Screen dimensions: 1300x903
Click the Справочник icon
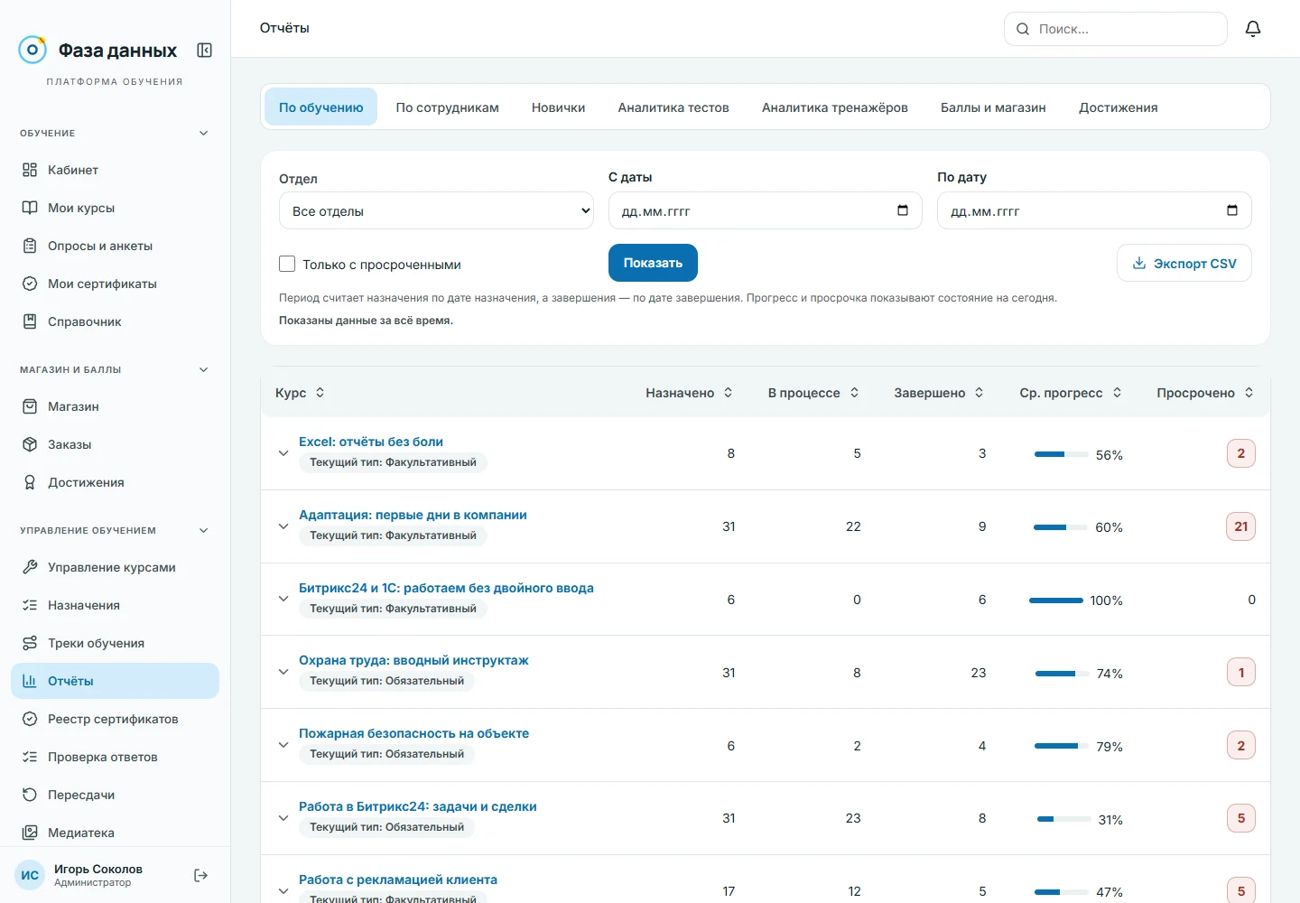(30, 321)
